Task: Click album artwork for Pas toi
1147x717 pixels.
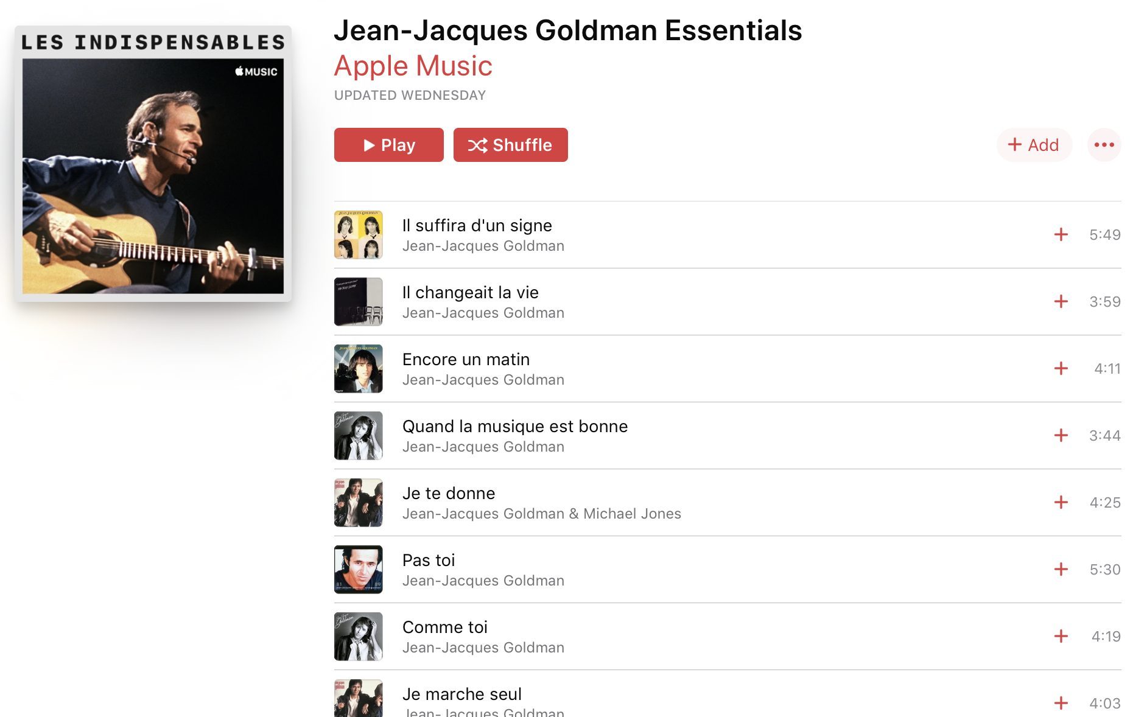Action: point(358,569)
